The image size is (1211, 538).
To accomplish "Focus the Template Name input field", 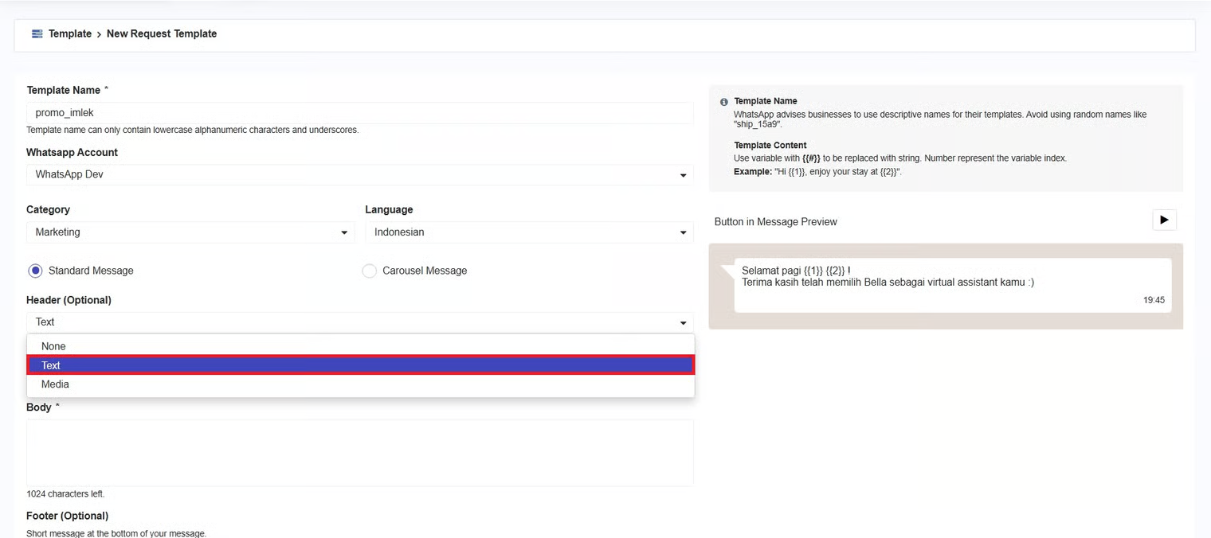I will point(359,113).
